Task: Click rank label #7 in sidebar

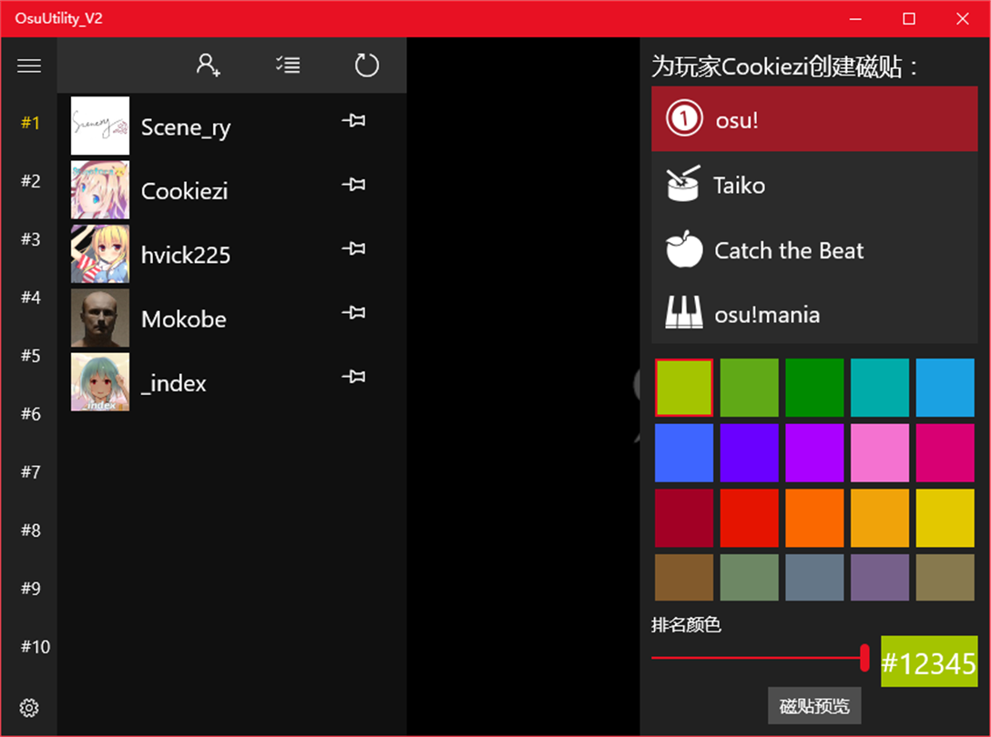Action: click(x=30, y=471)
